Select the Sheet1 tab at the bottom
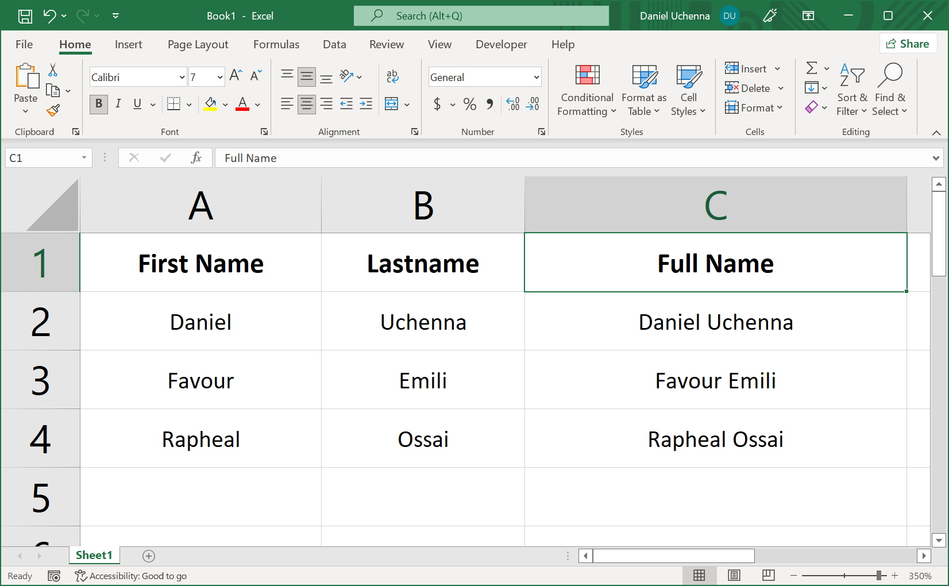Viewport: 949px width, 586px height. tap(94, 555)
